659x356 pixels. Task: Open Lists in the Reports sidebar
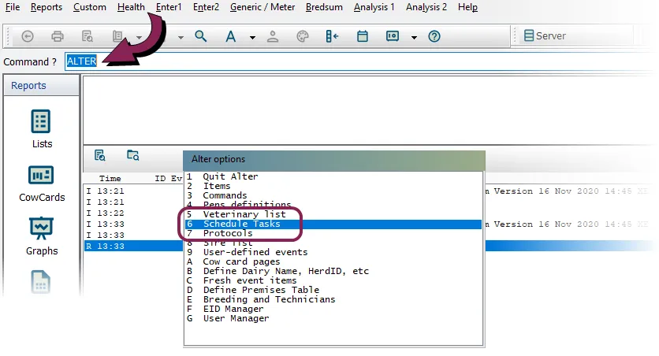click(41, 129)
